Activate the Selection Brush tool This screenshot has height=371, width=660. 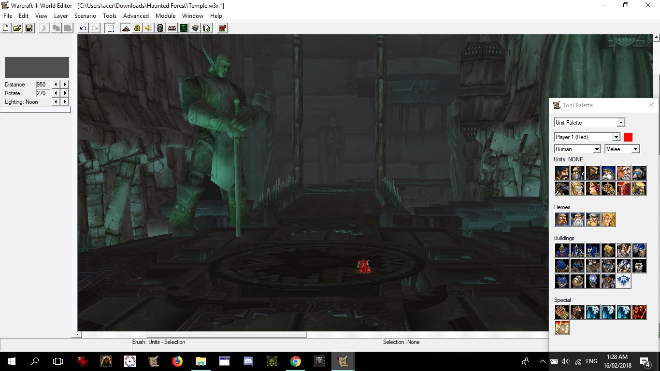tap(111, 28)
